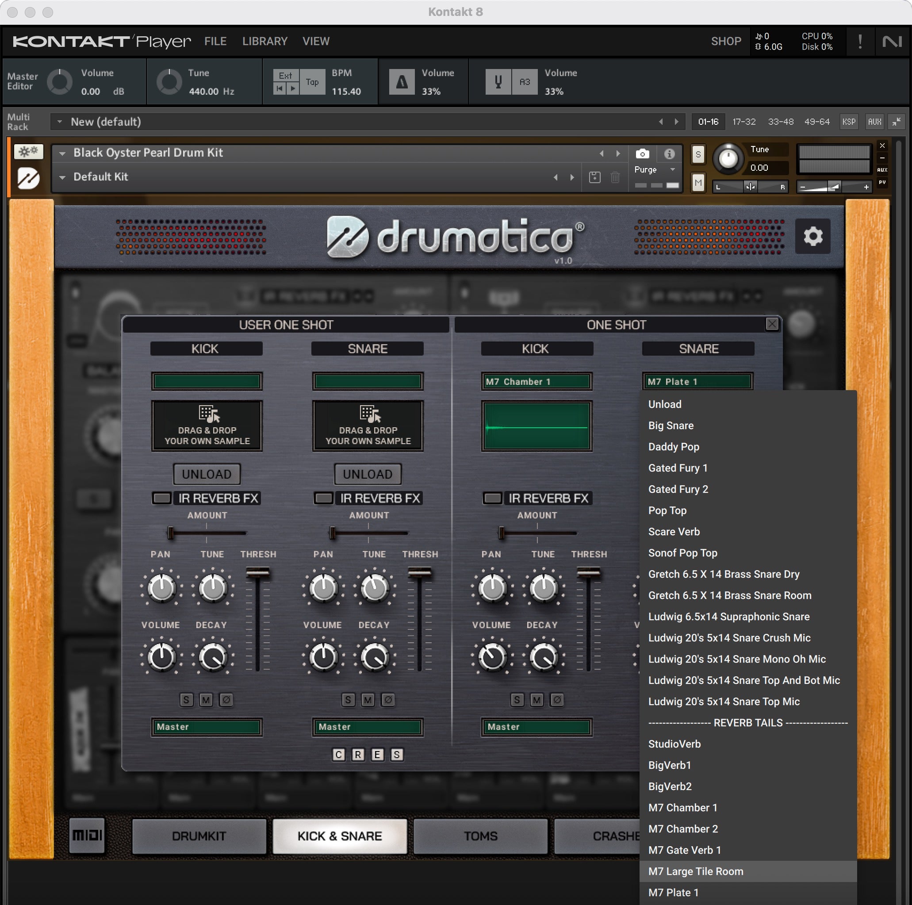Viewport: 912px width, 905px height.
Task: Open the FILE menu
Action: [215, 42]
